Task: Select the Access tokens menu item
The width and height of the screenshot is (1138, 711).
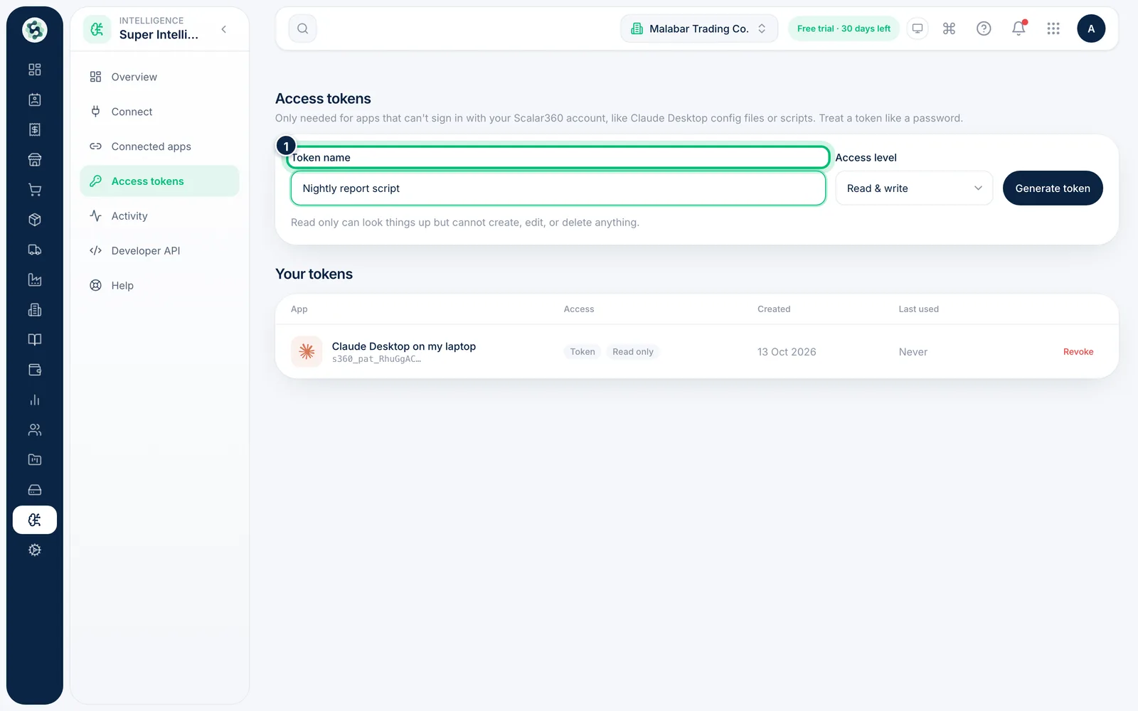Action: [x=159, y=181]
